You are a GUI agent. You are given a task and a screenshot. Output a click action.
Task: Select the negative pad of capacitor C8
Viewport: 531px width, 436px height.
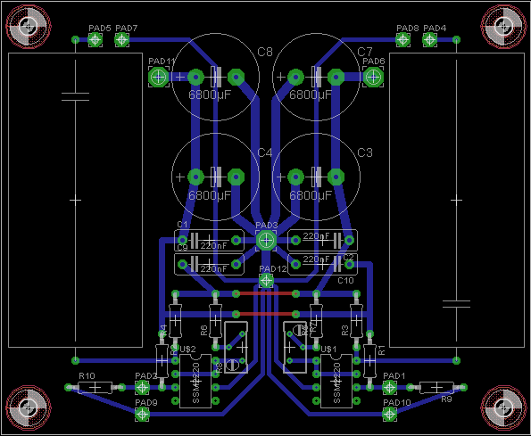coord(236,78)
